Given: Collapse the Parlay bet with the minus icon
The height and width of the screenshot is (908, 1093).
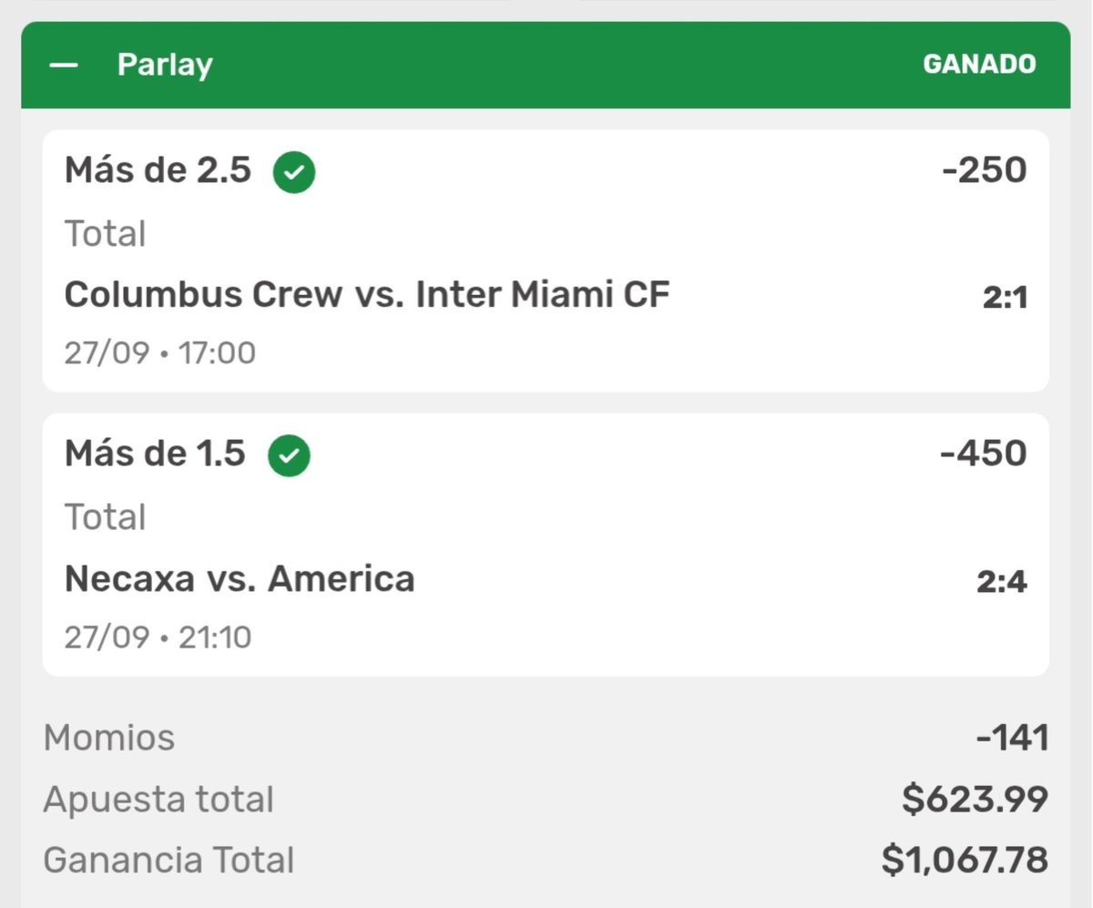Looking at the screenshot, I should point(64,65).
